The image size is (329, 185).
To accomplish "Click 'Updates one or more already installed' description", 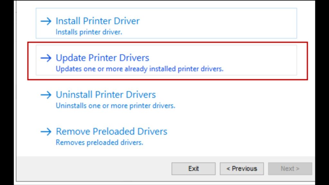I will pos(139,69).
